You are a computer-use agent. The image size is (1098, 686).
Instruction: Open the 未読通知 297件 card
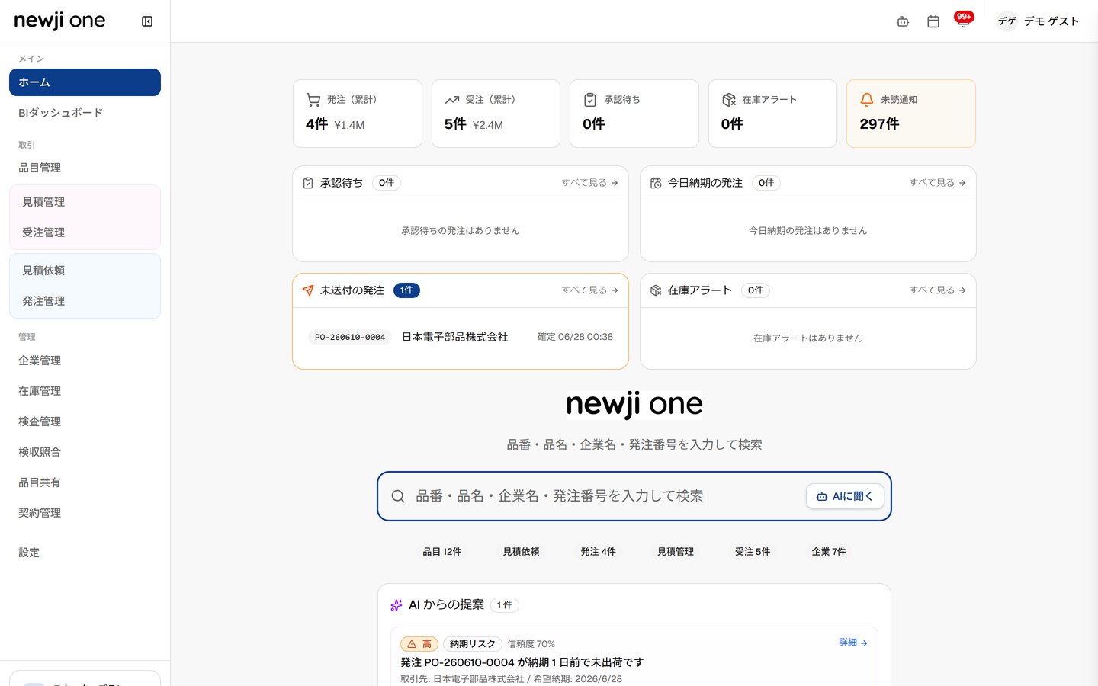point(911,114)
